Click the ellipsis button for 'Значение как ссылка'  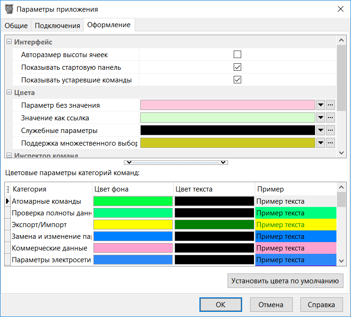pyautogui.click(x=330, y=118)
